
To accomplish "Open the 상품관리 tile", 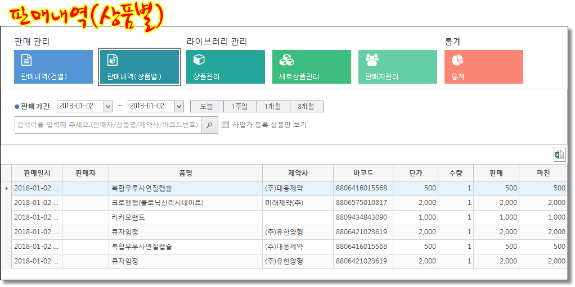I will pyautogui.click(x=226, y=67).
